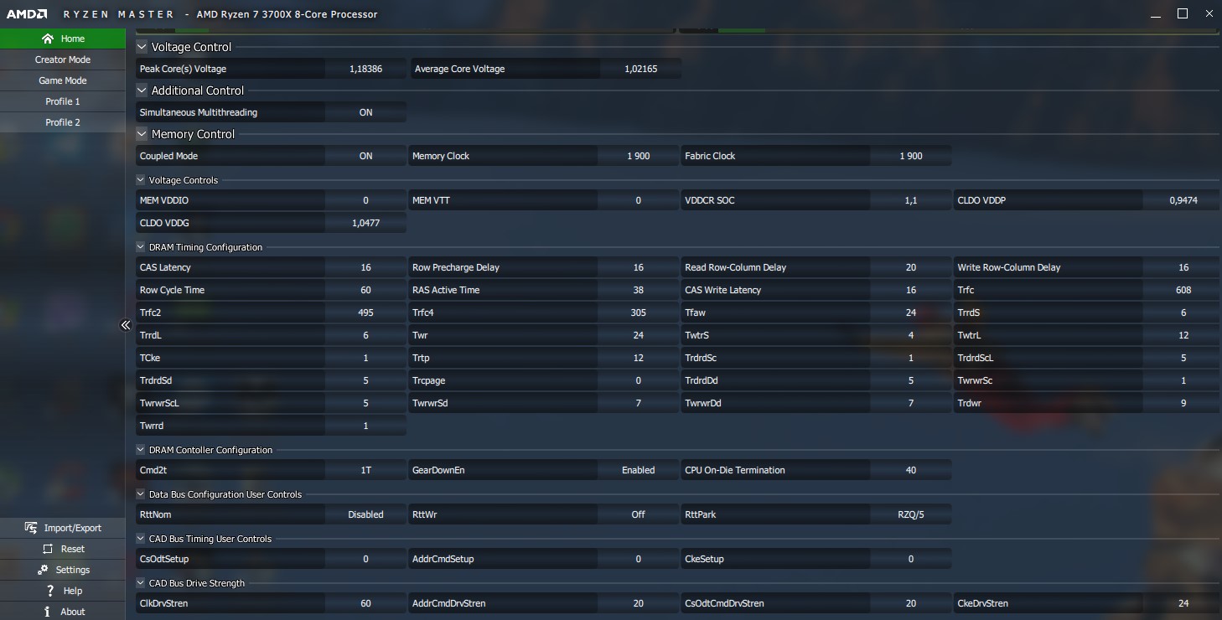Click the CkeSetup value
The height and width of the screenshot is (620, 1222).
pos(911,559)
